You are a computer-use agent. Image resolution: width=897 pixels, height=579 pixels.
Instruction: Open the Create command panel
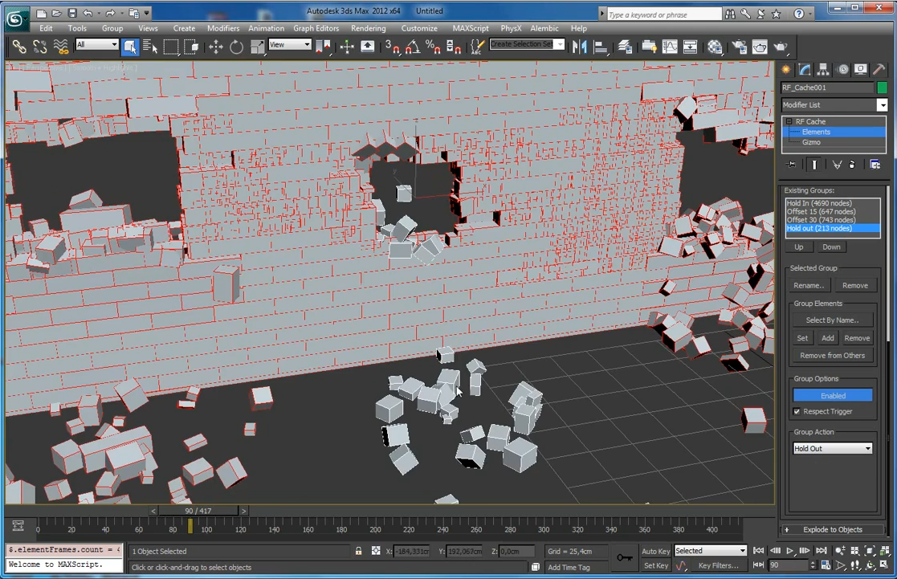pos(787,69)
